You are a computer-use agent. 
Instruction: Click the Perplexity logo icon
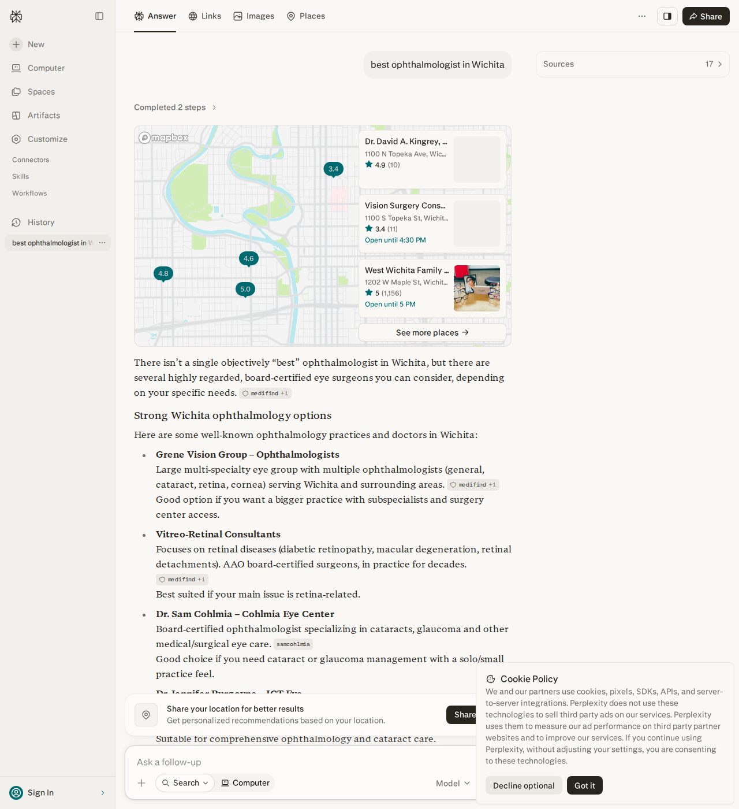pos(16,16)
